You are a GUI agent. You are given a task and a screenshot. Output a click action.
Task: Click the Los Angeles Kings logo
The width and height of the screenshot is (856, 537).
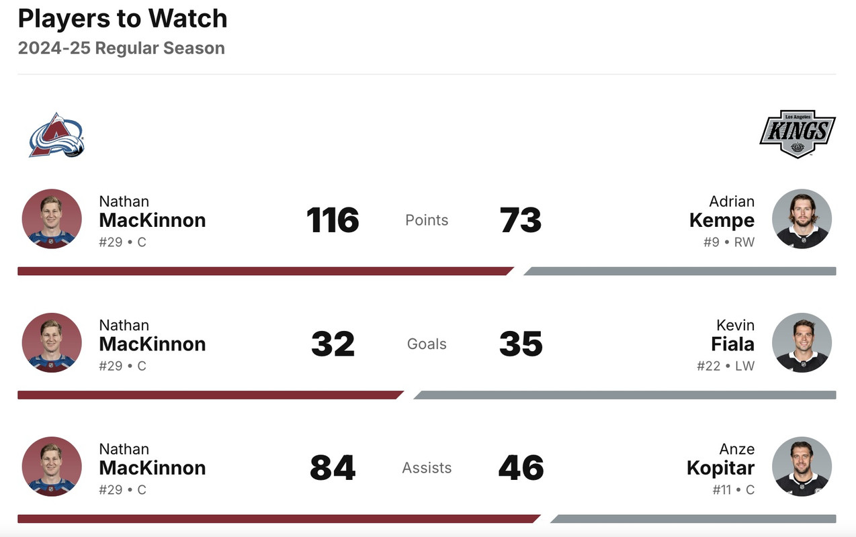(x=797, y=134)
